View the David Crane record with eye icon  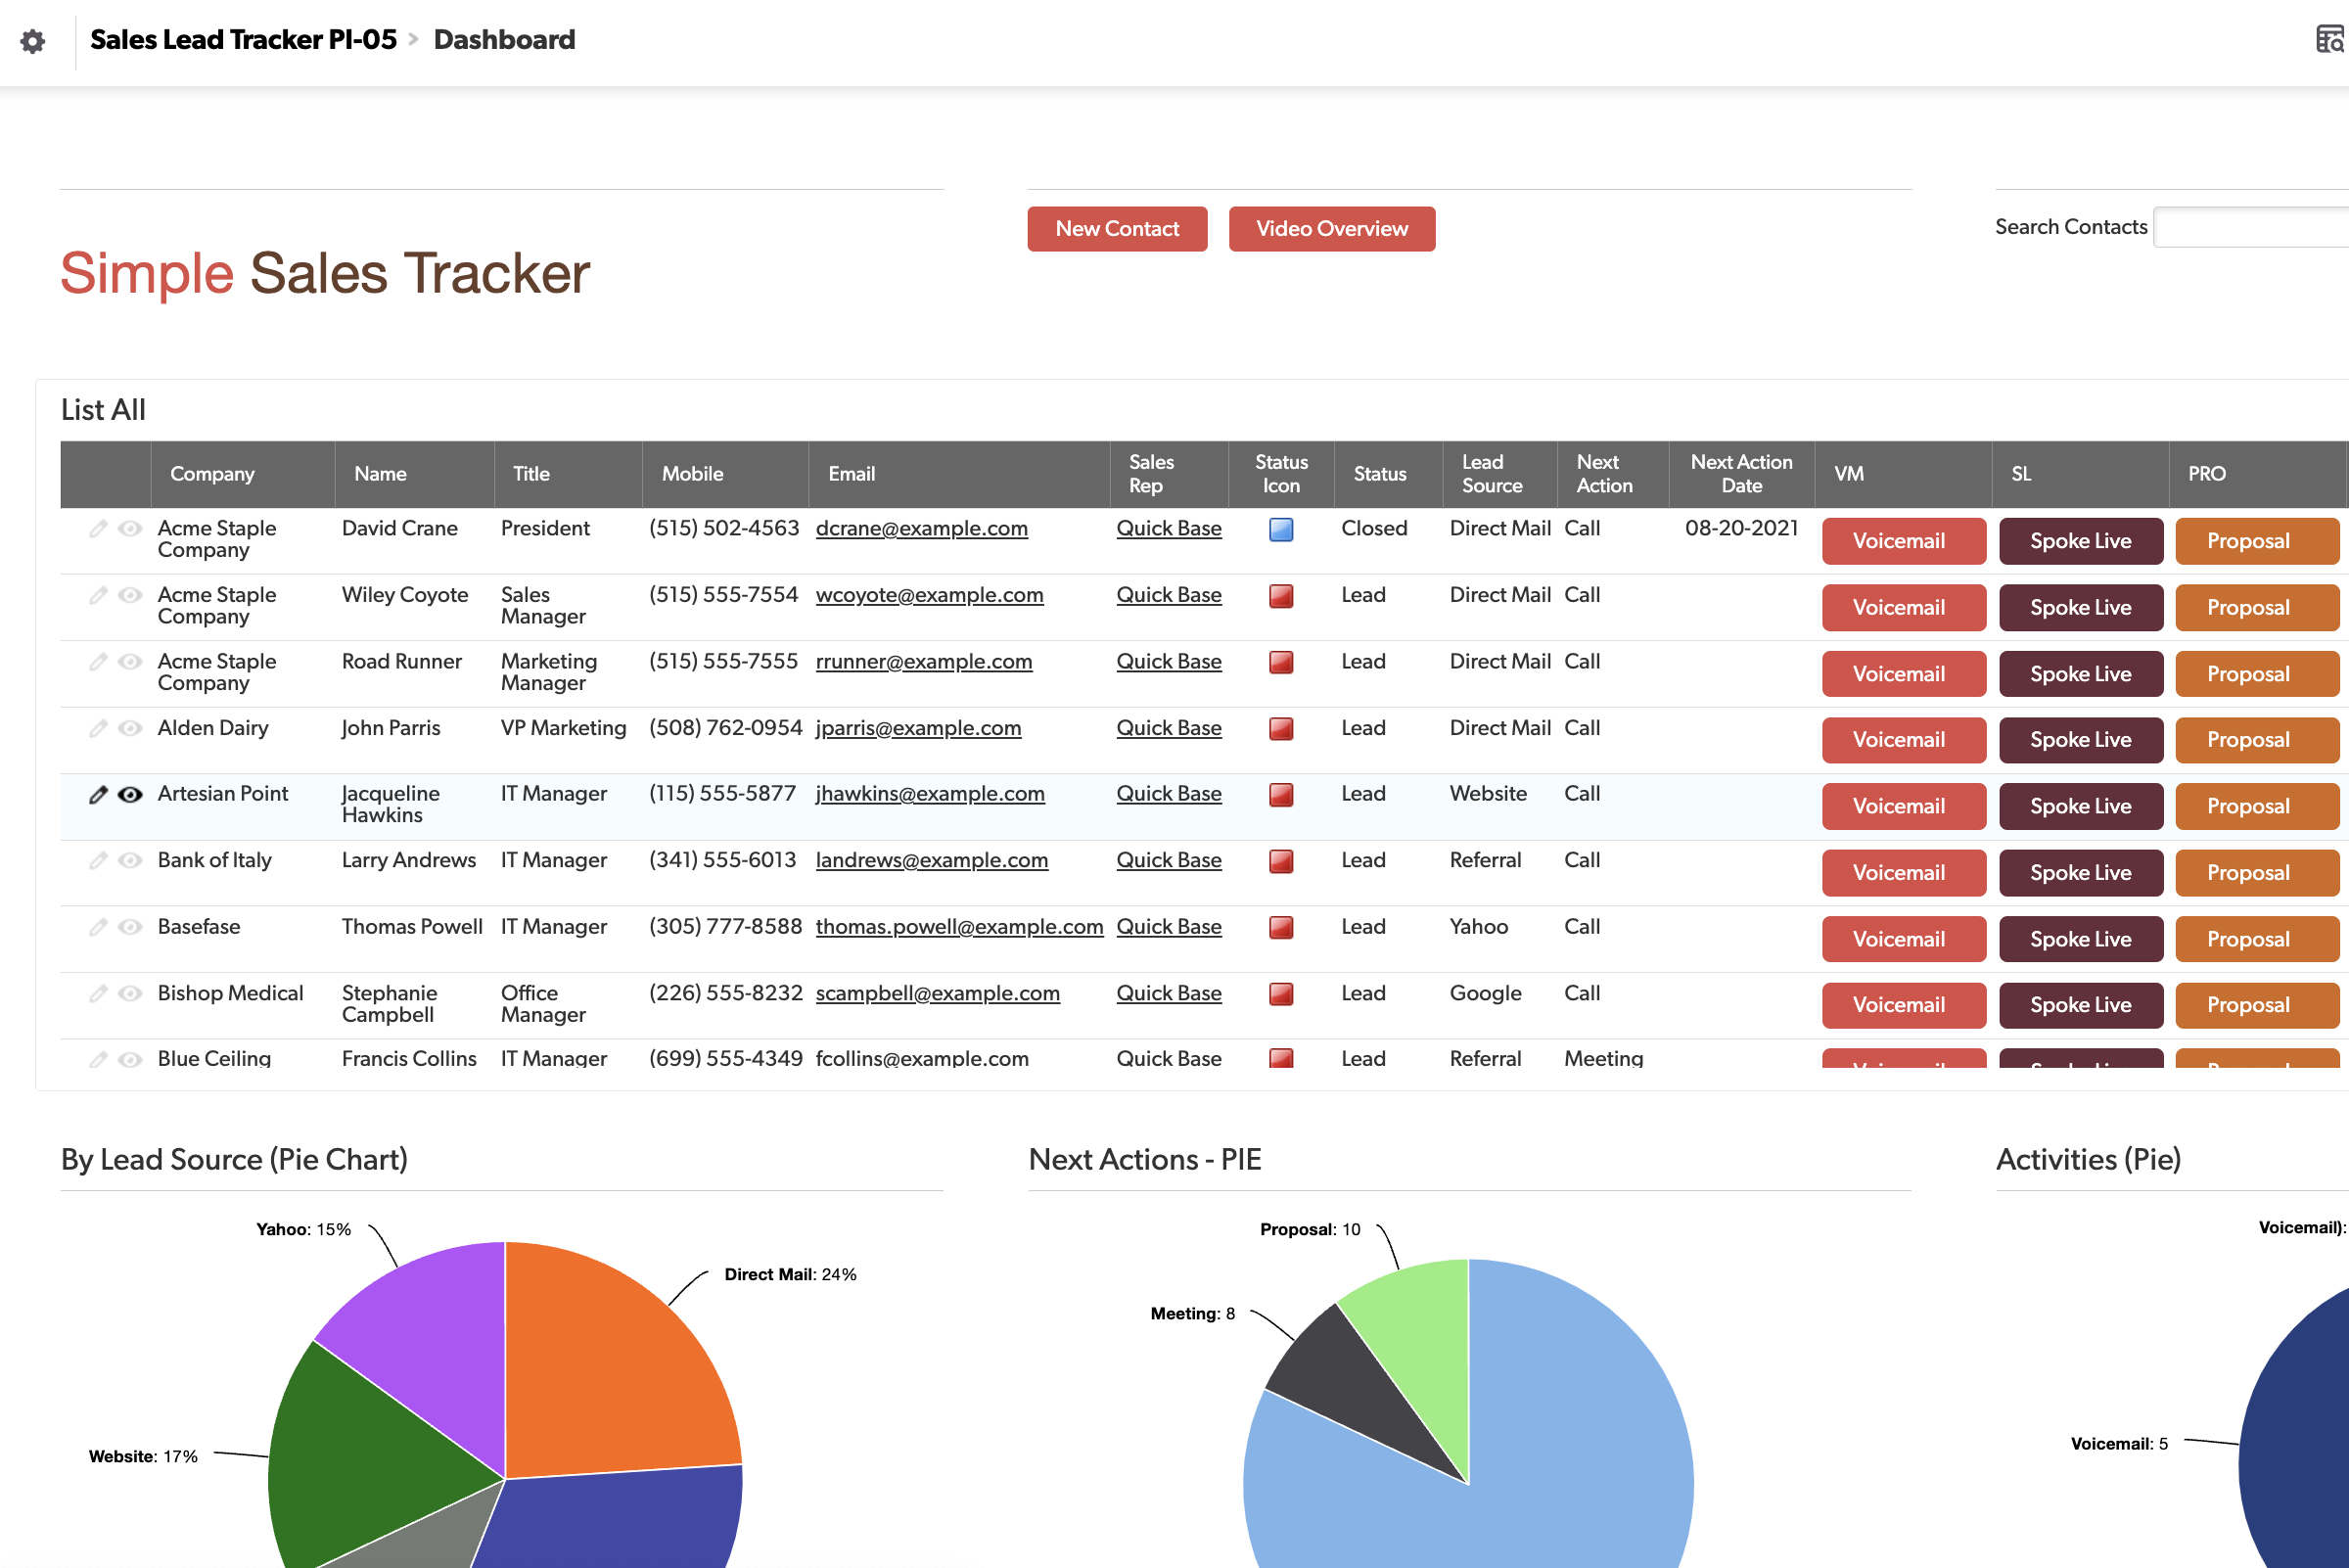click(130, 529)
